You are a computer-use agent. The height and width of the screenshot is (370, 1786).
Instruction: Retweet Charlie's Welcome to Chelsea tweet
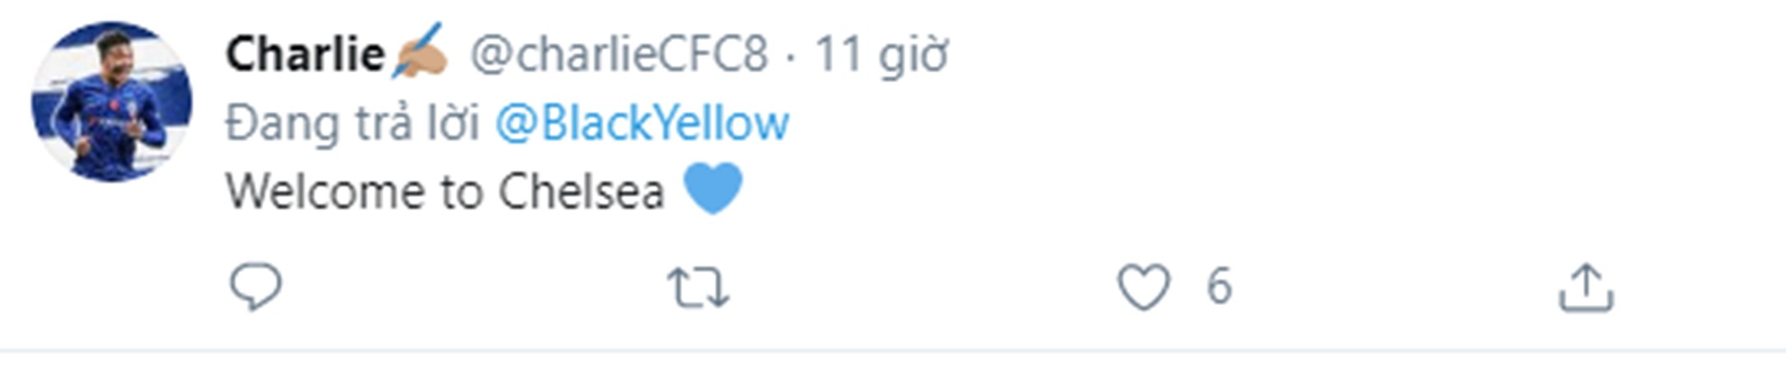698,288
